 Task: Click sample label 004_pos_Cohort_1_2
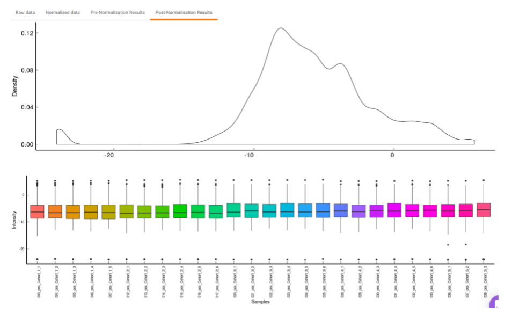pos(57,282)
